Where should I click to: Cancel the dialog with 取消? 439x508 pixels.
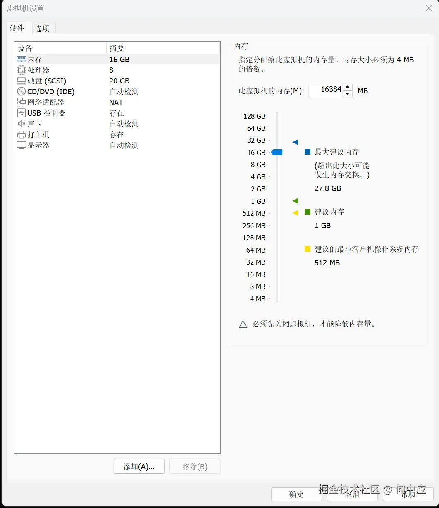[353, 494]
